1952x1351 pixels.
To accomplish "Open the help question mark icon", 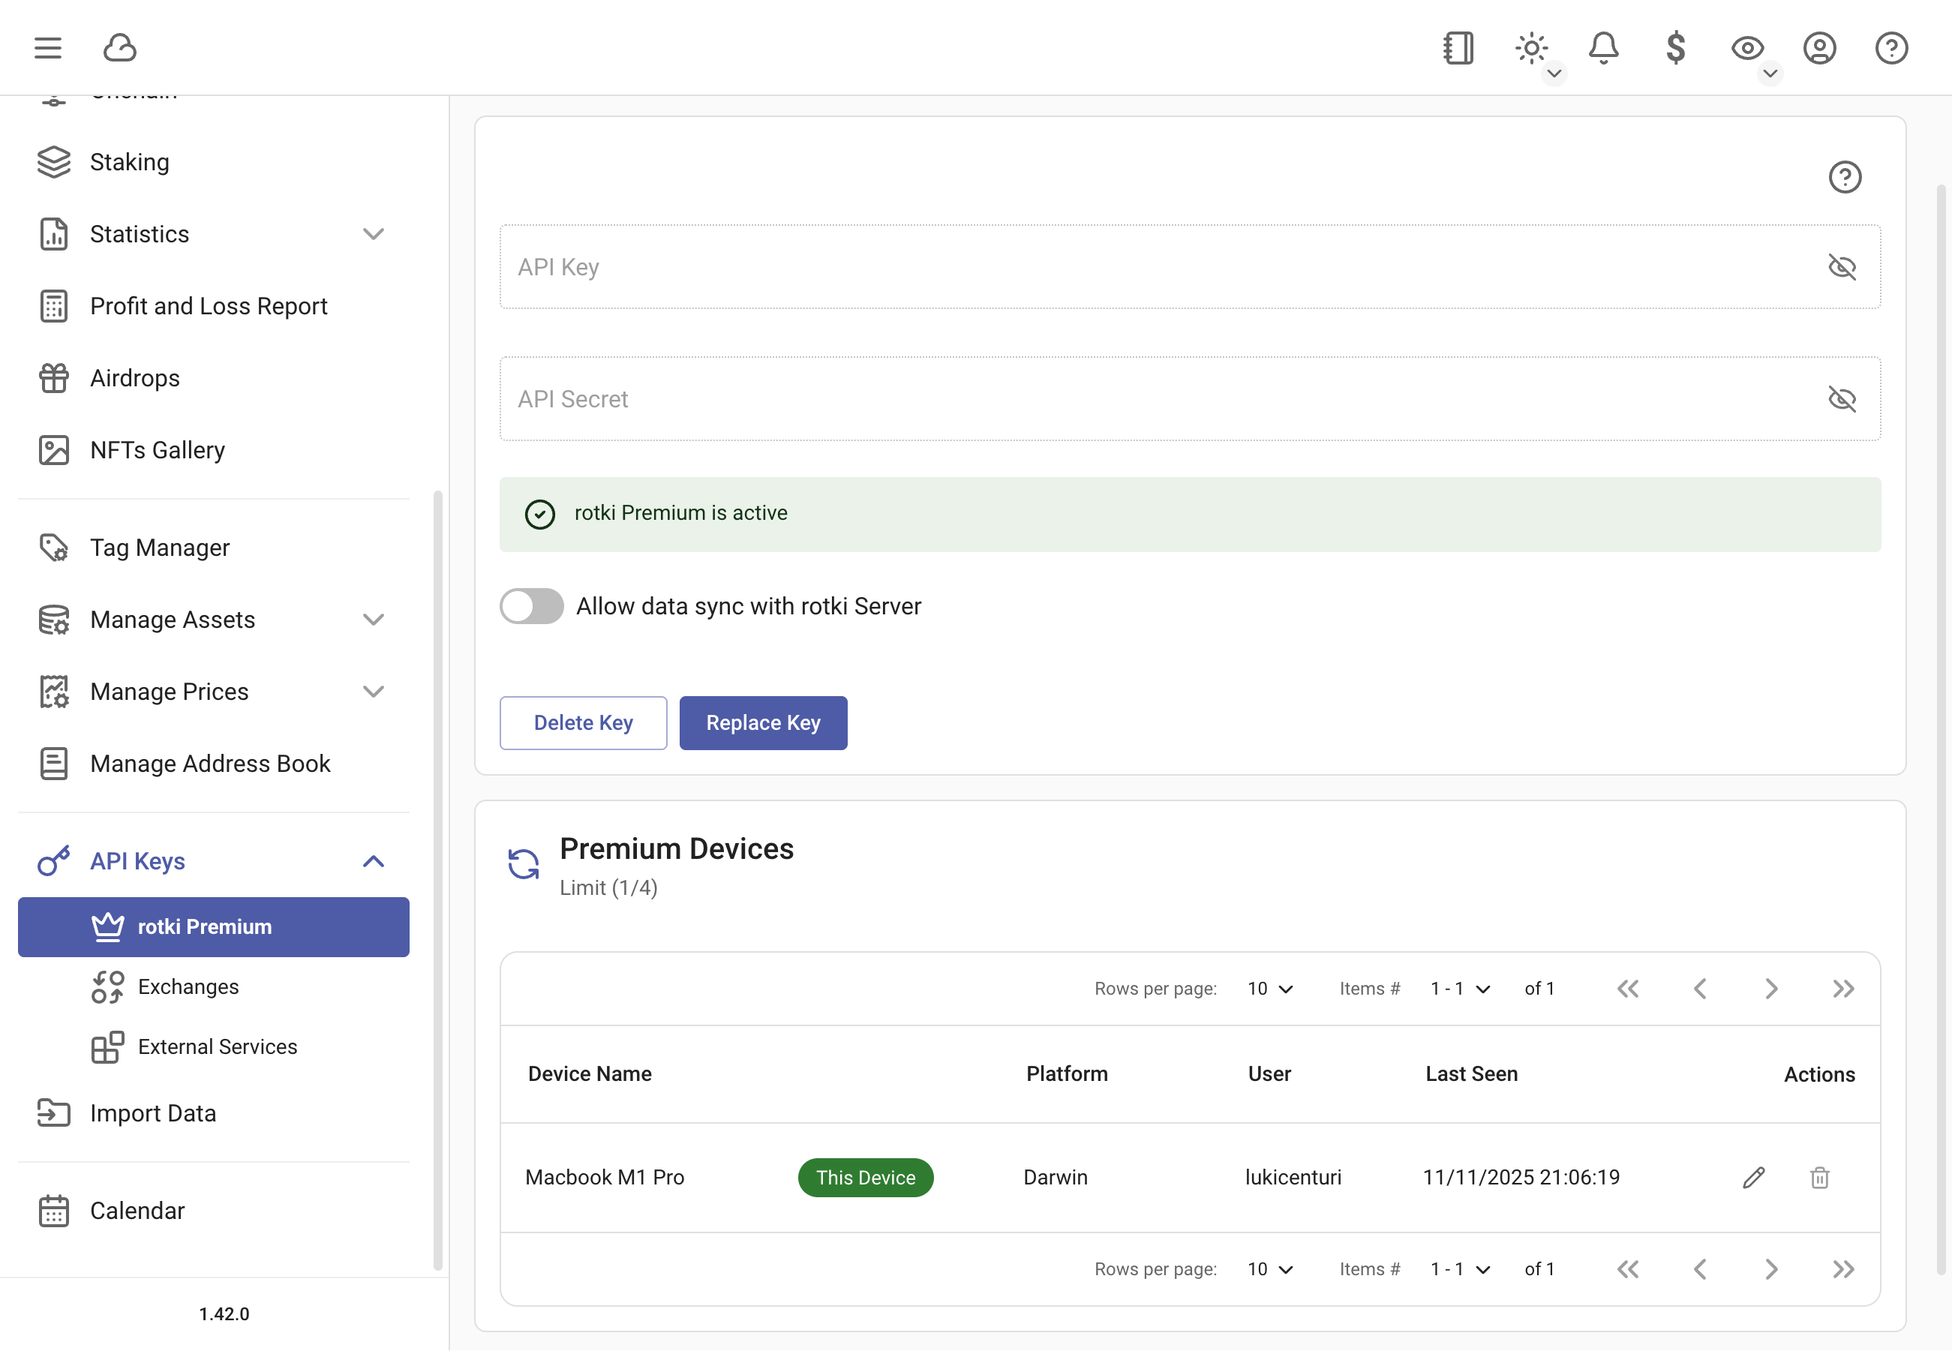I will pos(1891,48).
